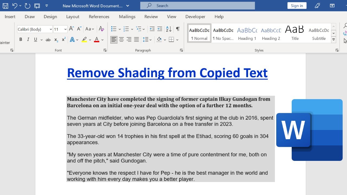Open the Calibri (Body) font name box
The width and height of the screenshot is (347, 195).
pyautogui.click(x=35, y=29)
